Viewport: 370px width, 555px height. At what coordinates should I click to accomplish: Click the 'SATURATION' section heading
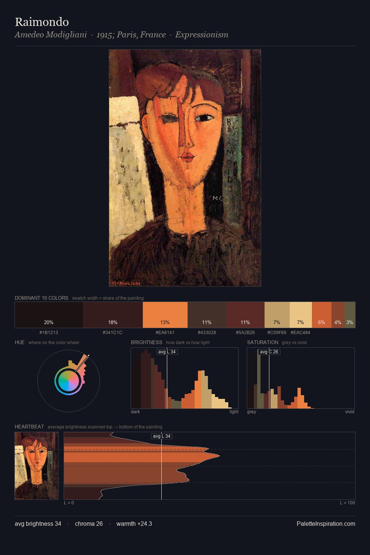[263, 342]
